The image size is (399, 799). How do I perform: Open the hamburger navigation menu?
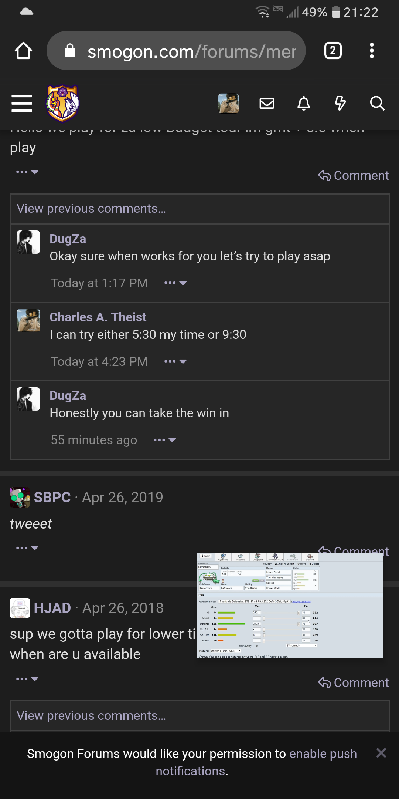(x=22, y=103)
